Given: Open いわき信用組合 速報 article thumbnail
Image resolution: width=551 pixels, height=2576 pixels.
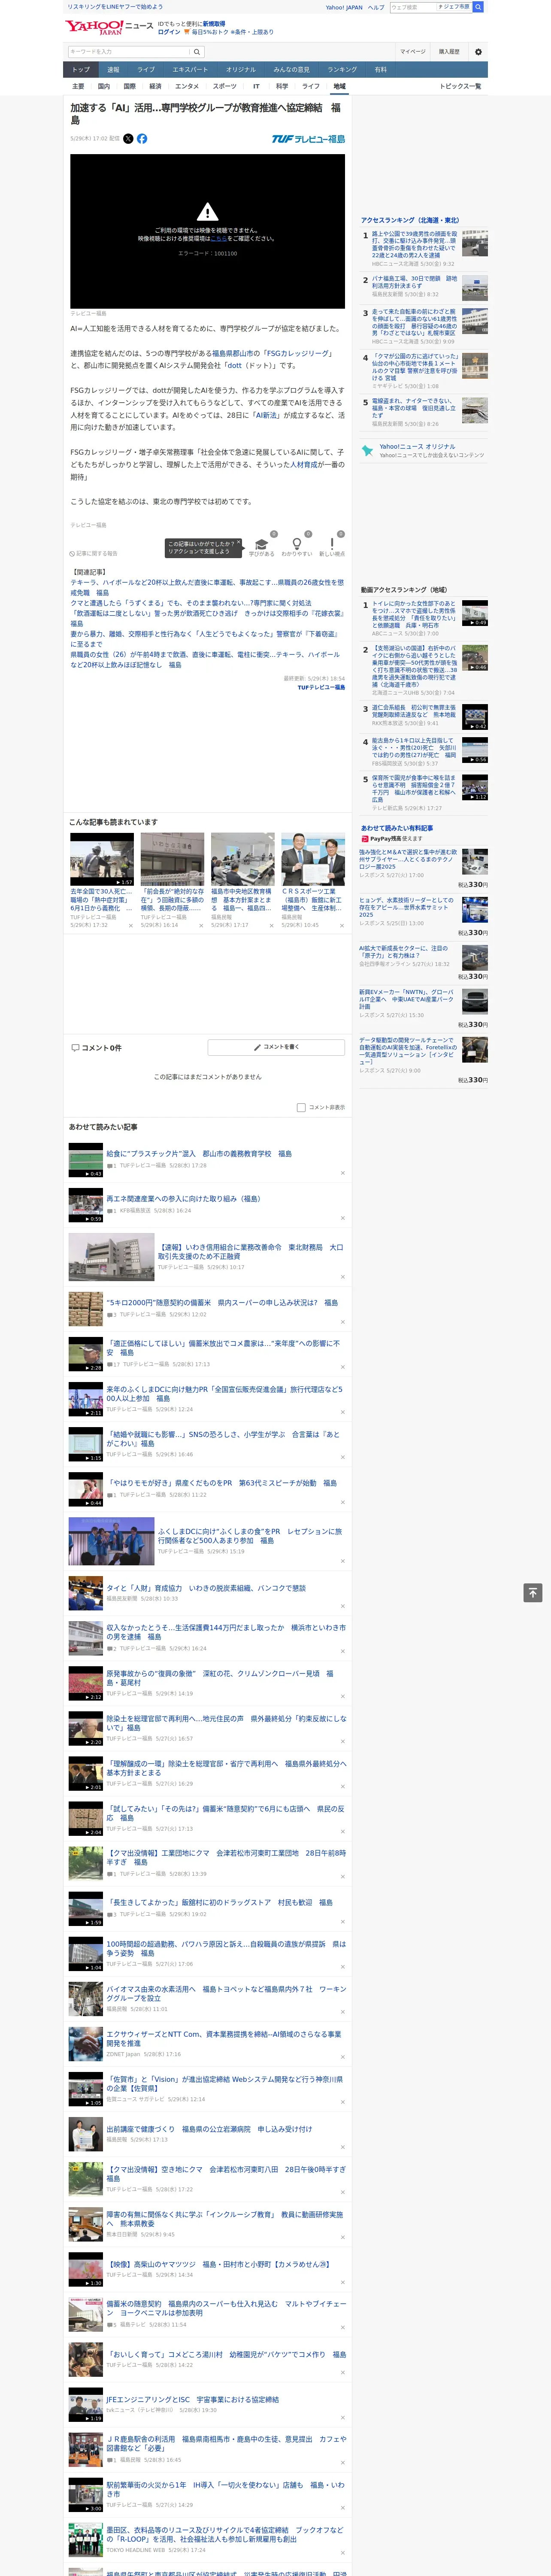Looking at the screenshot, I should 111,1257.
